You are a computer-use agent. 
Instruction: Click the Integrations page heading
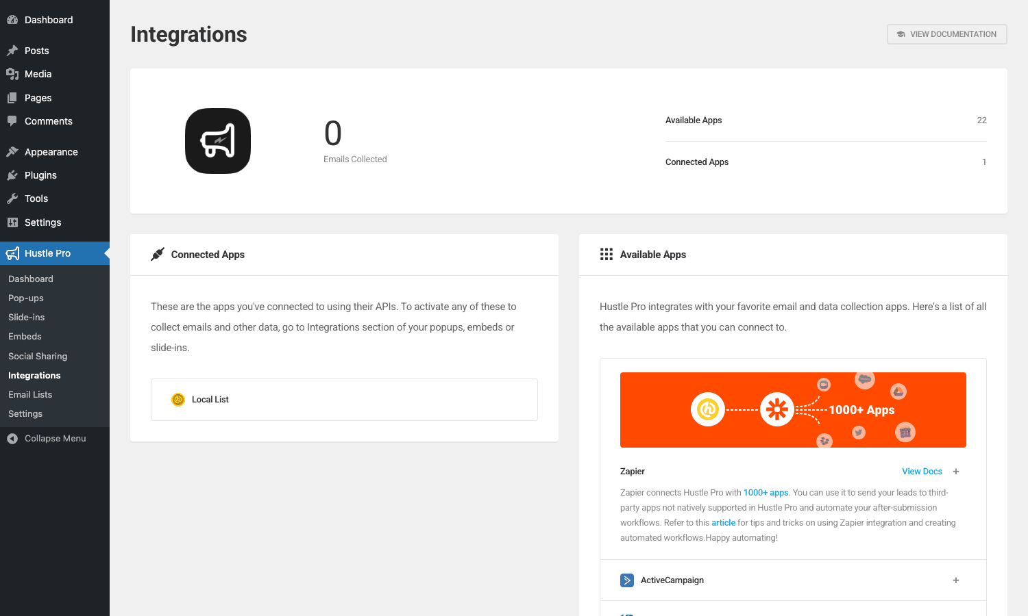pyautogui.click(x=188, y=34)
